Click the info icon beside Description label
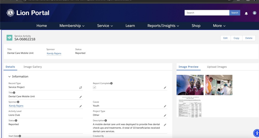This screenshot has height=138, width=259. point(106,121)
